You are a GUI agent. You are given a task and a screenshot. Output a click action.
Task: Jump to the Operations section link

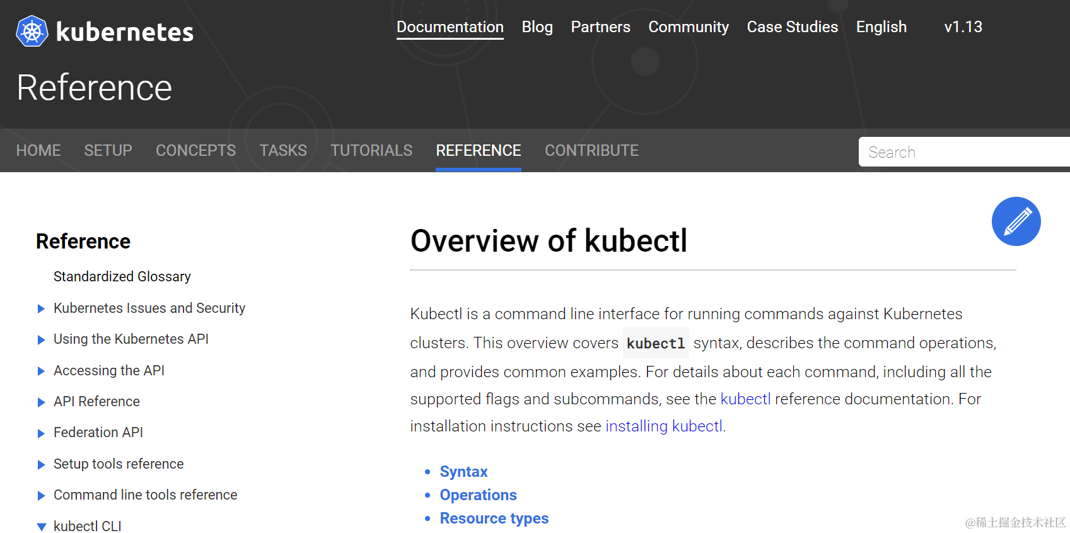coord(478,495)
